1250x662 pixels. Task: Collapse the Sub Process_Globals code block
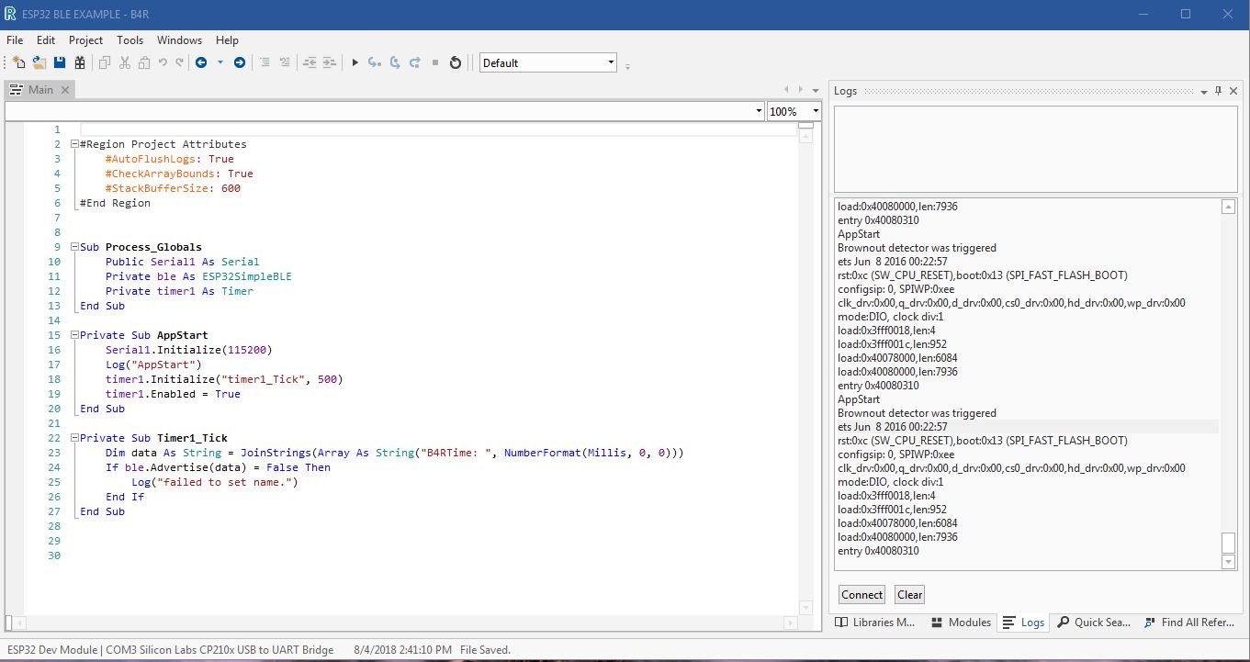coord(74,247)
